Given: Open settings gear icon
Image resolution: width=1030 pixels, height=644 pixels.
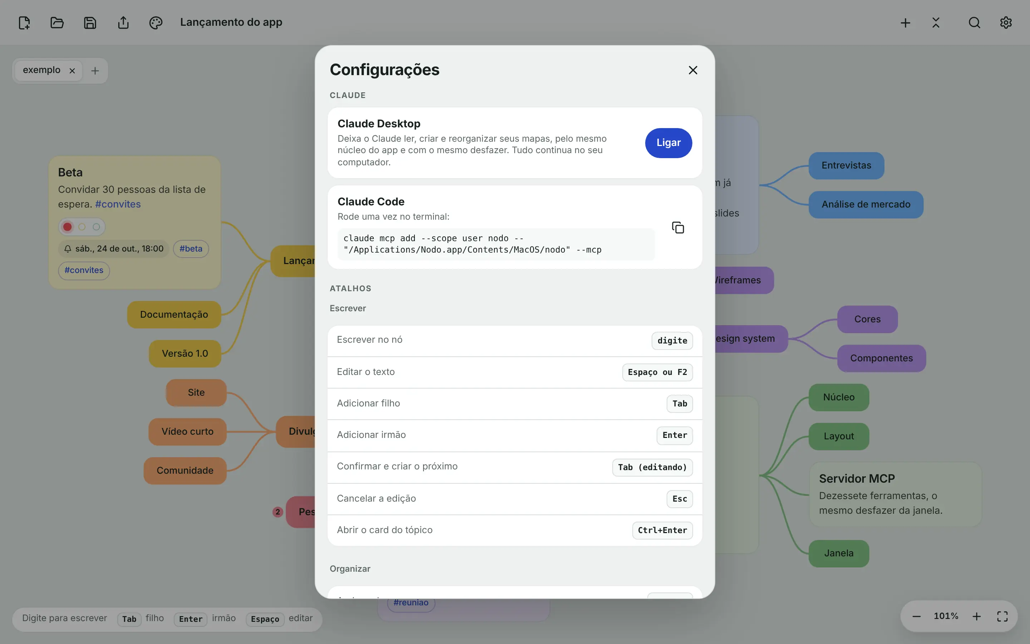Looking at the screenshot, I should tap(1006, 23).
